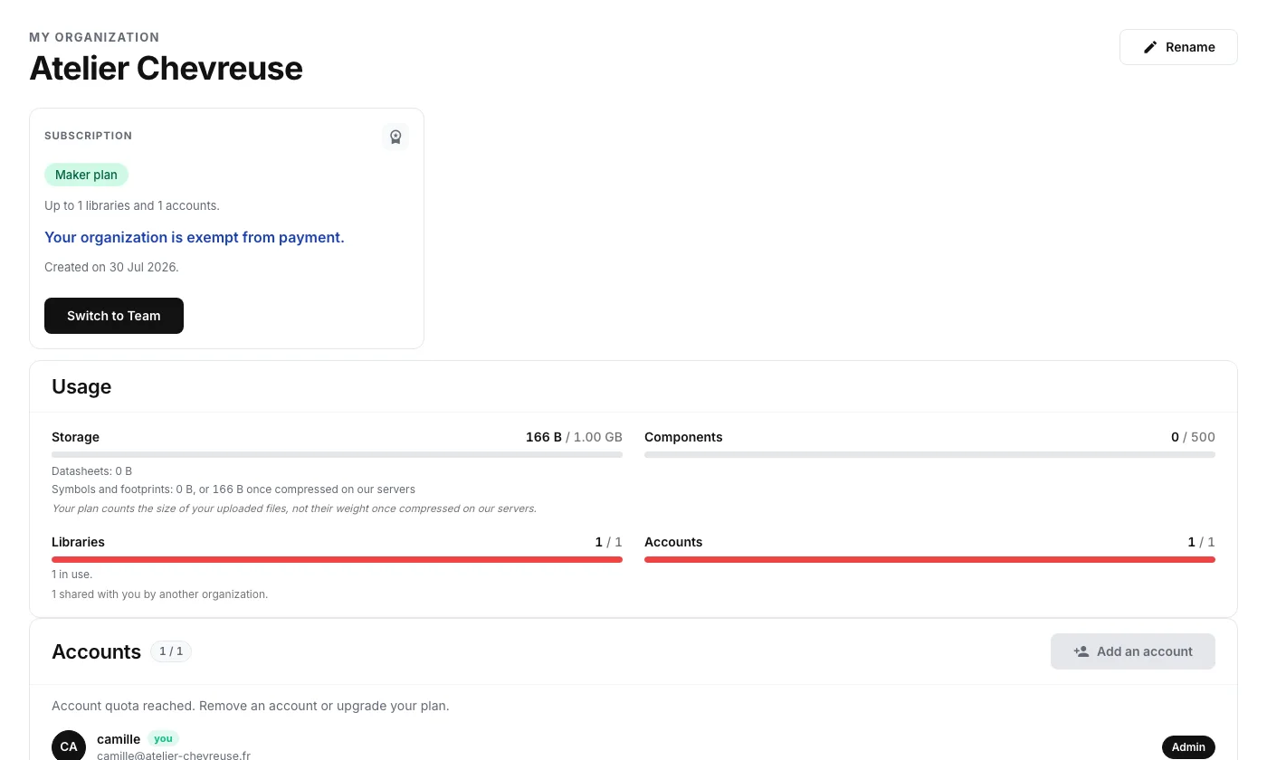Click the Add an account button
1267x760 pixels.
(1133, 651)
